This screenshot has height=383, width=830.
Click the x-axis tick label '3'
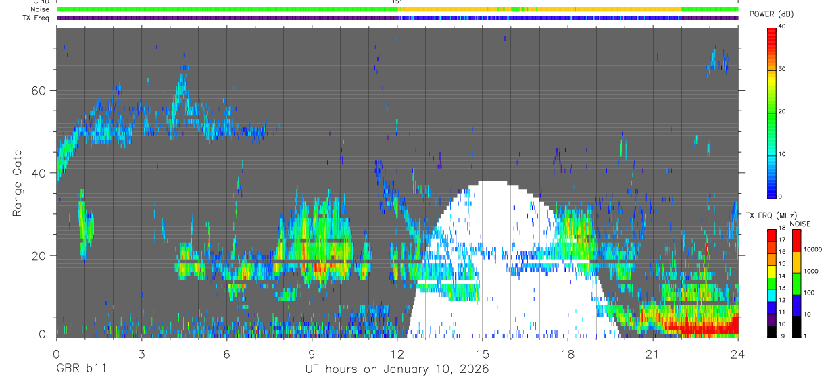pyautogui.click(x=141, y=354)
